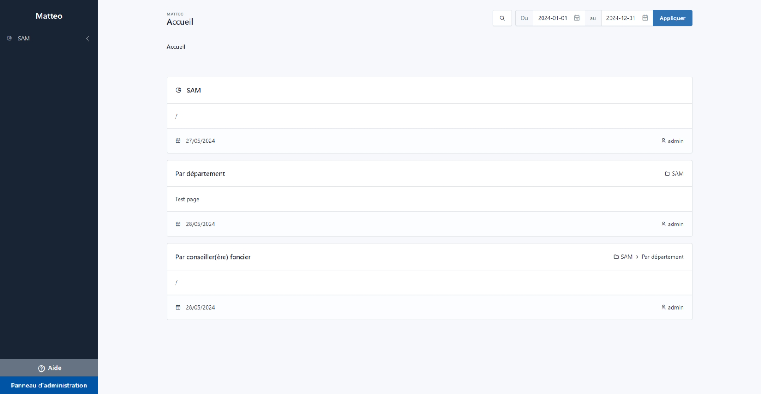Click admin author in Par conseiller(ère) foncier card
The image size is (761, 394).
click(676, 307)
